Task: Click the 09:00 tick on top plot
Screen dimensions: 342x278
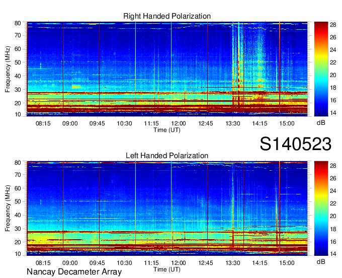Action: [x=70, y=123]
